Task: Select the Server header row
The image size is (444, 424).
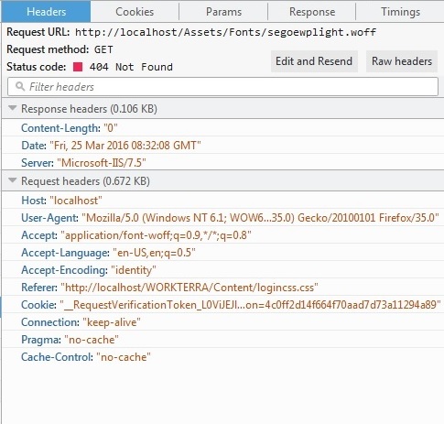Action: [x=222, y=163]
